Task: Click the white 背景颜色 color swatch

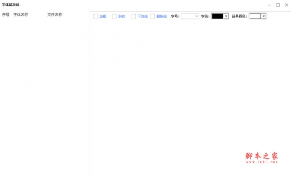Action: point(255,16)
